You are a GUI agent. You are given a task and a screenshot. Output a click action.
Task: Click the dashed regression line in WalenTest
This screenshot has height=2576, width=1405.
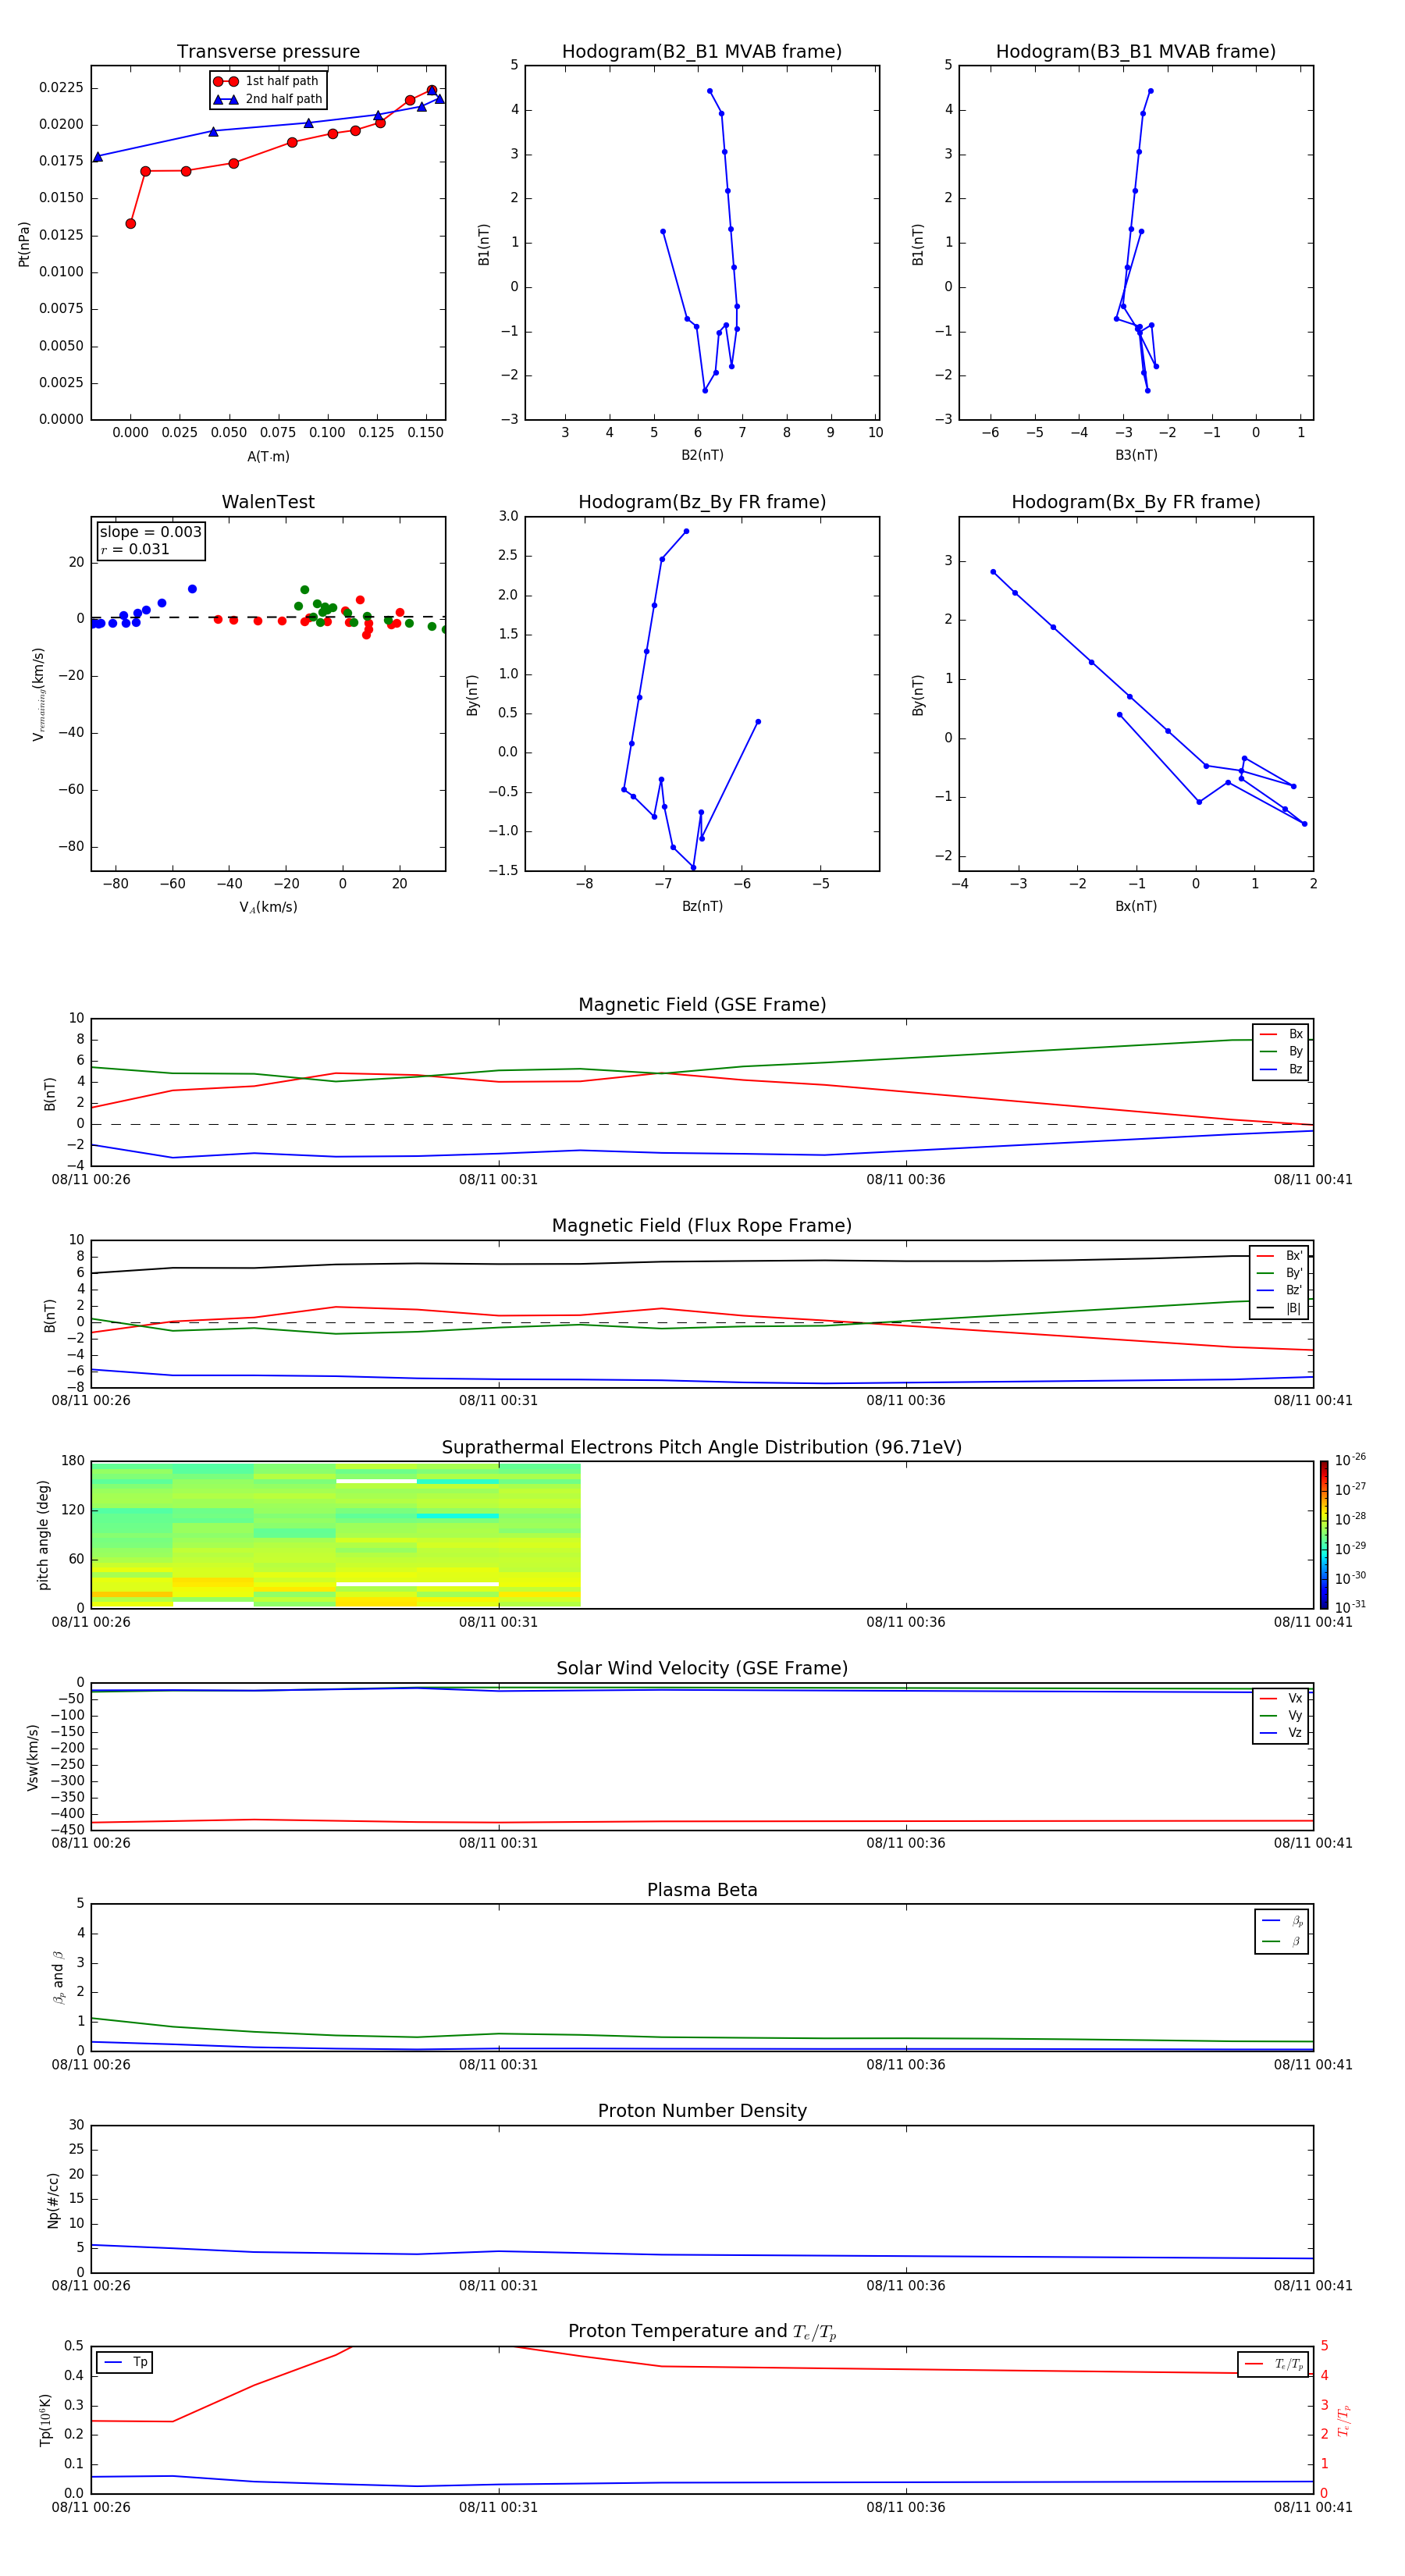tap(268, 617)
